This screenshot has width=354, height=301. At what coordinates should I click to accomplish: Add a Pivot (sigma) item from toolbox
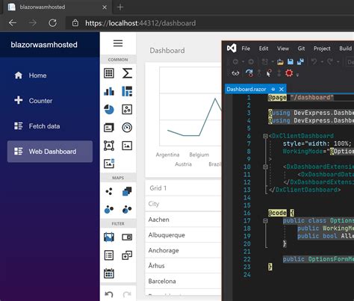point(127,73)
